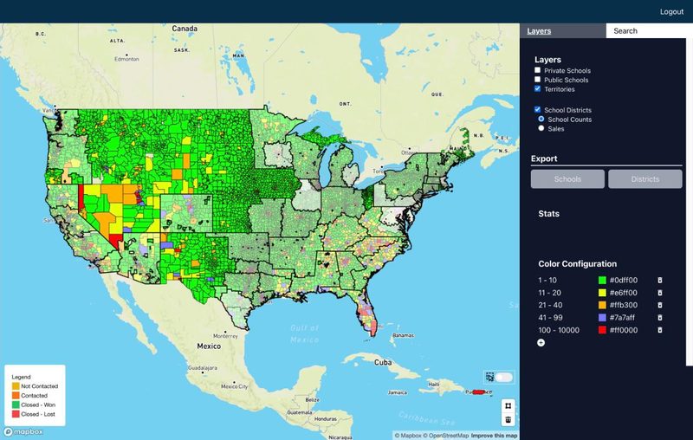Delete the 21 - 40 color range
This screenshot has width=693, height=440.
pyautogui.click(x=660, y=305)
